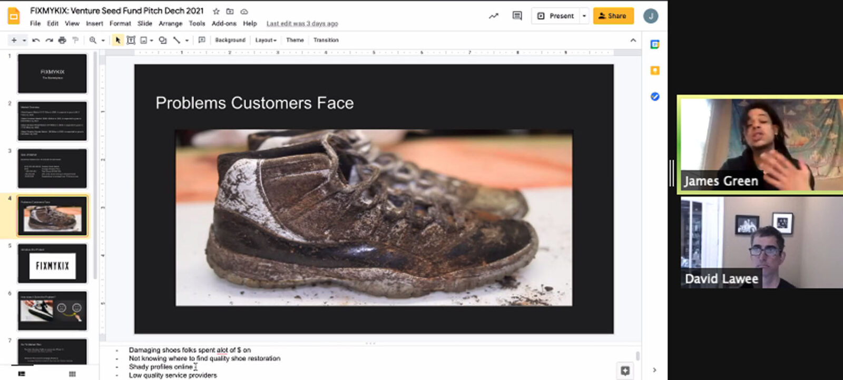
Task: Click the zoom magnifier icon
Action: pos(93,40)
